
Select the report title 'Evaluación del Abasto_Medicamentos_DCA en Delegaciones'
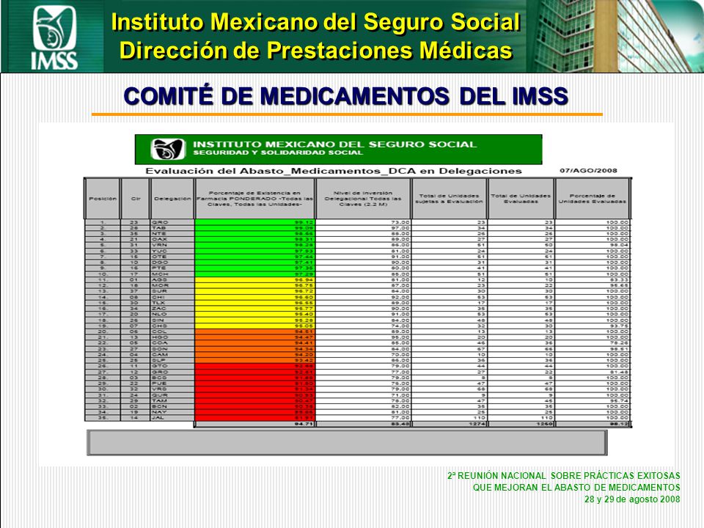click(x=334, y=171)
